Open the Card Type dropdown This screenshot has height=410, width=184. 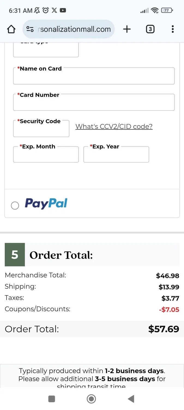[46, 50]
